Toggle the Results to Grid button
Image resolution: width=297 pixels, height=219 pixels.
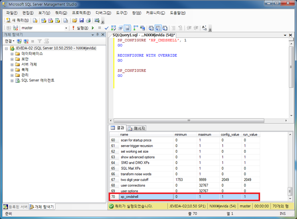[158, 28]
